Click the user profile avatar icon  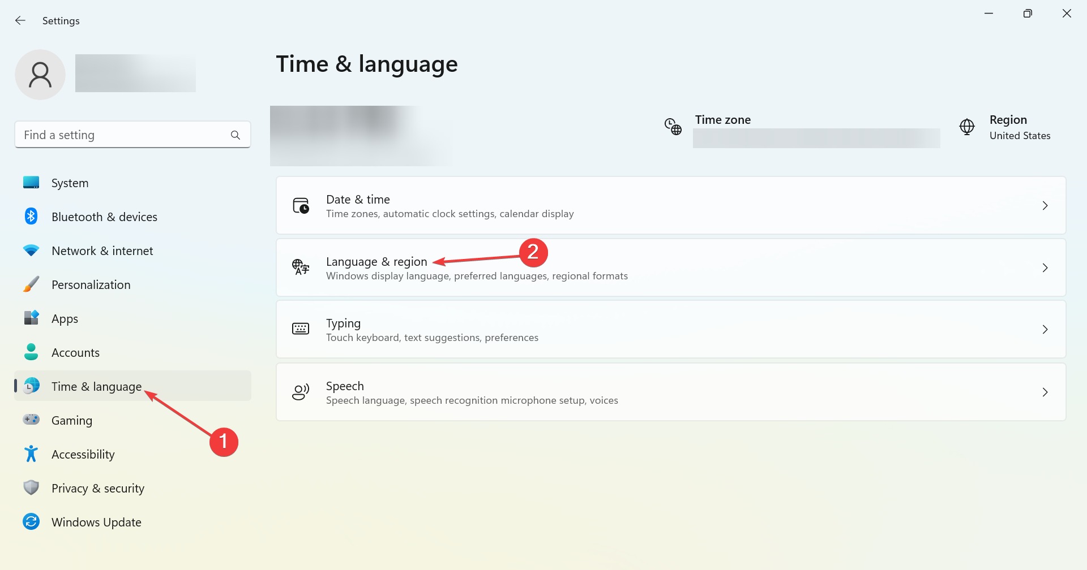tap(40, 75)
